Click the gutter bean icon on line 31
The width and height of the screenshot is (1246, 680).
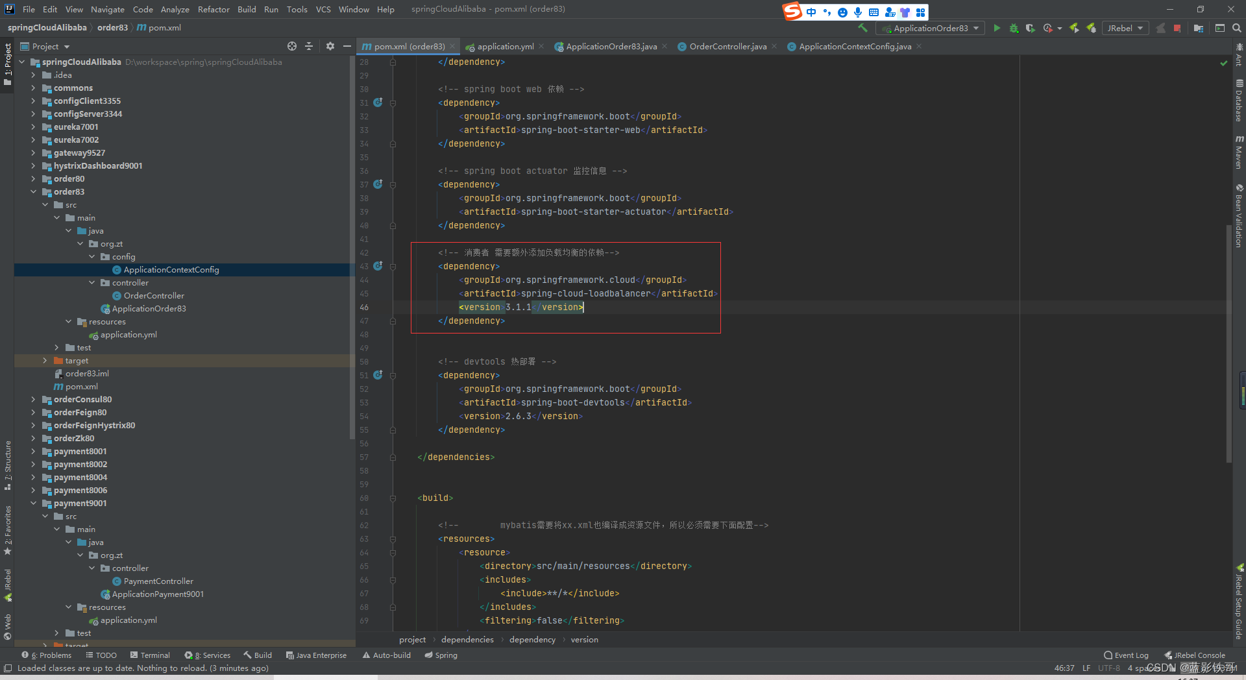(x=378, y=103)
